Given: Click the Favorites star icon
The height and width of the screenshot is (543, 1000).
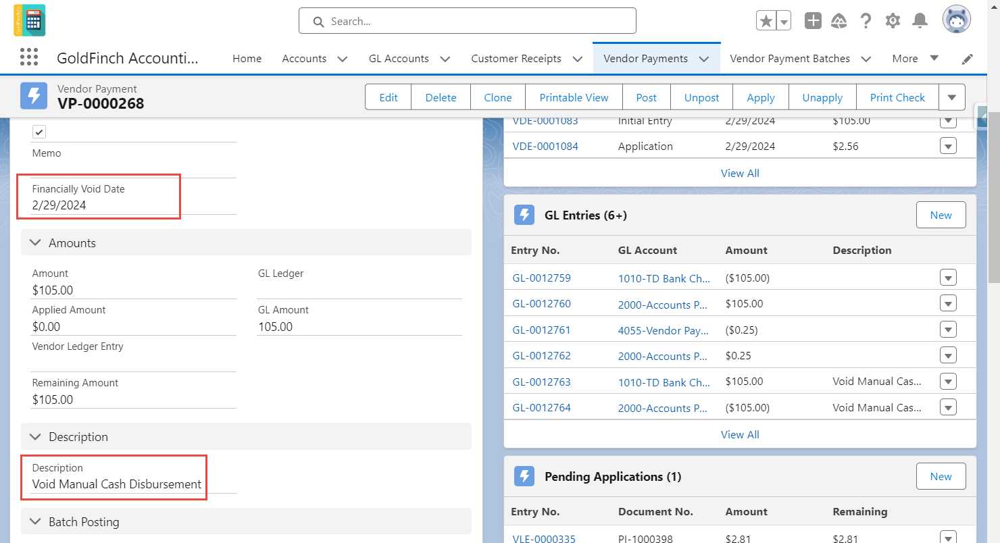Looking at the screenshot, I should click(766, 21).
